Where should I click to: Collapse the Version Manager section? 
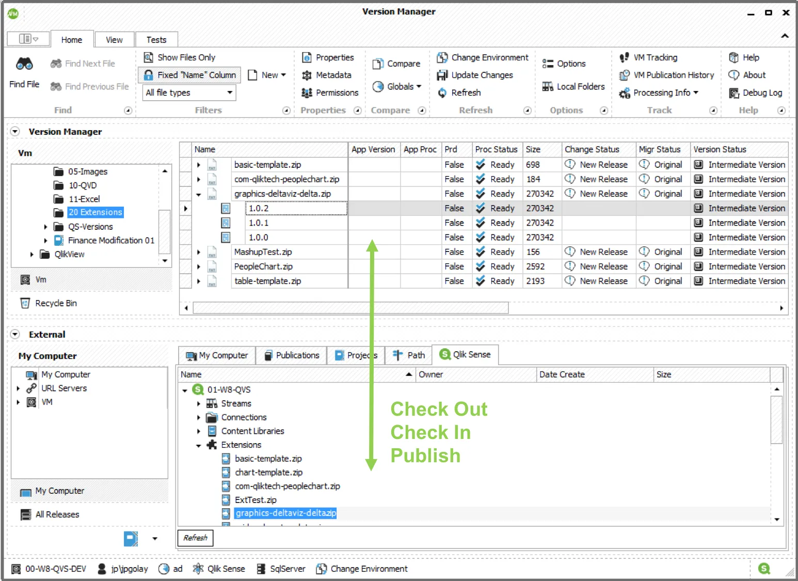[x=15, y=131]
